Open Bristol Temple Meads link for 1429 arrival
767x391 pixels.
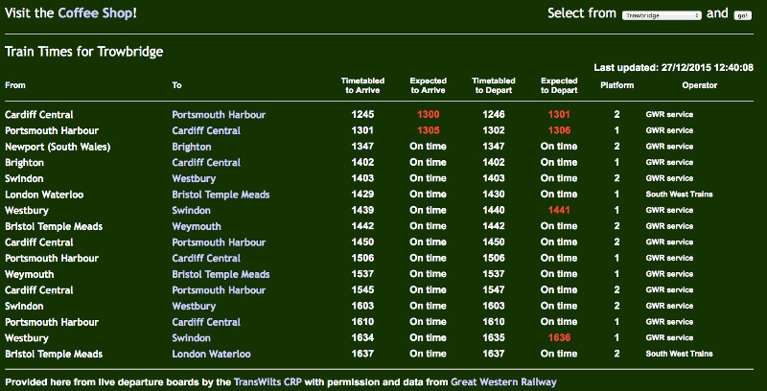[221, 195]
